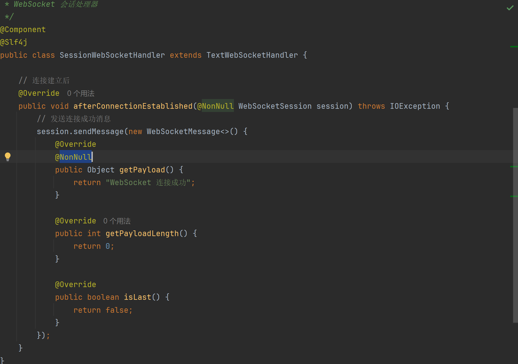Open usages hint above getPayloadLength
Viewport: 518px width, 364px height.
coord(117,221)
